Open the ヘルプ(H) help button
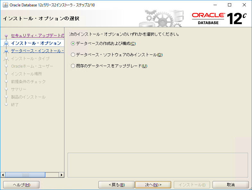Viewport: 252px width, 190px height. coord(21,185)
